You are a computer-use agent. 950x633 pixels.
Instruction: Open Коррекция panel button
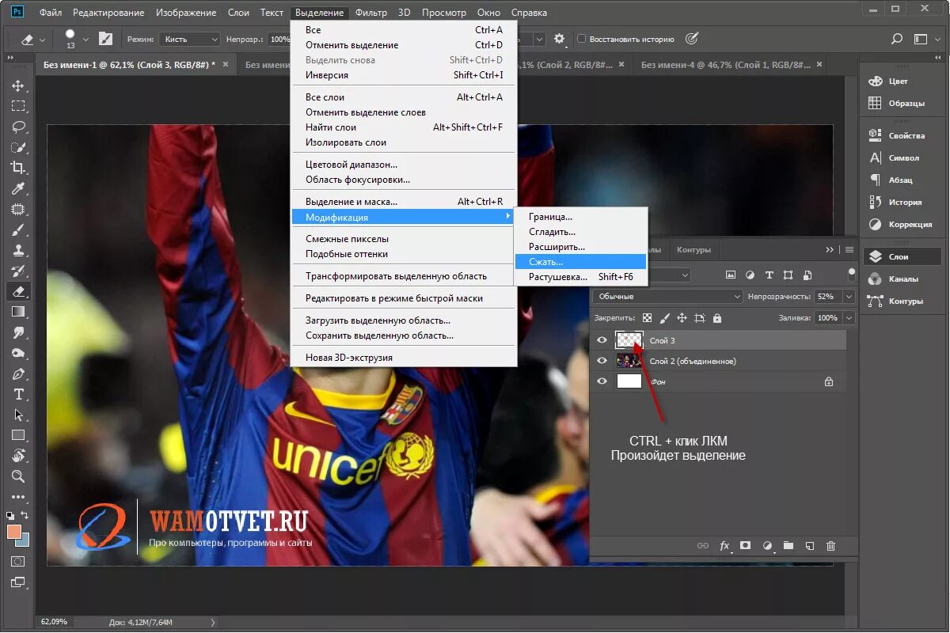902,224
